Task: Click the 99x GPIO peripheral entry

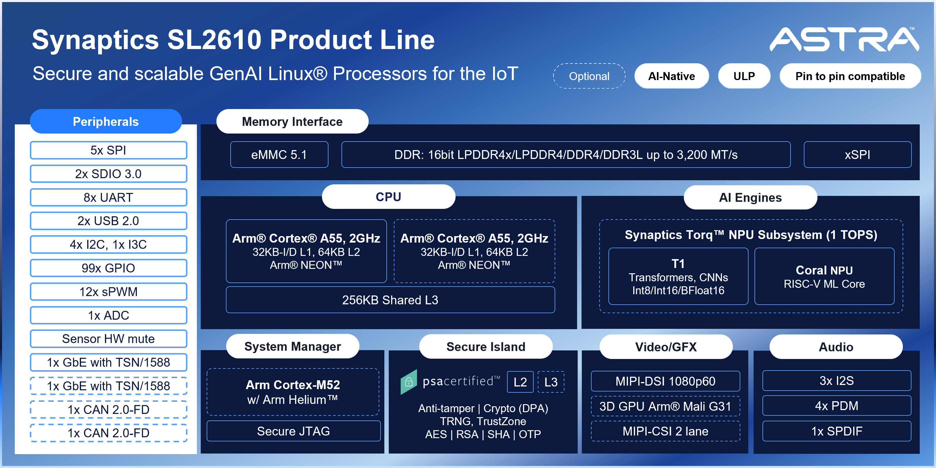Action: [108, 268]
